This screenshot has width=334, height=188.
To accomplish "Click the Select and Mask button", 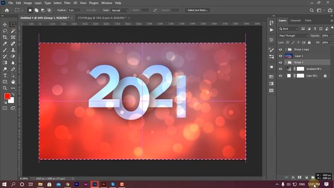I will [x=197, y=10].
